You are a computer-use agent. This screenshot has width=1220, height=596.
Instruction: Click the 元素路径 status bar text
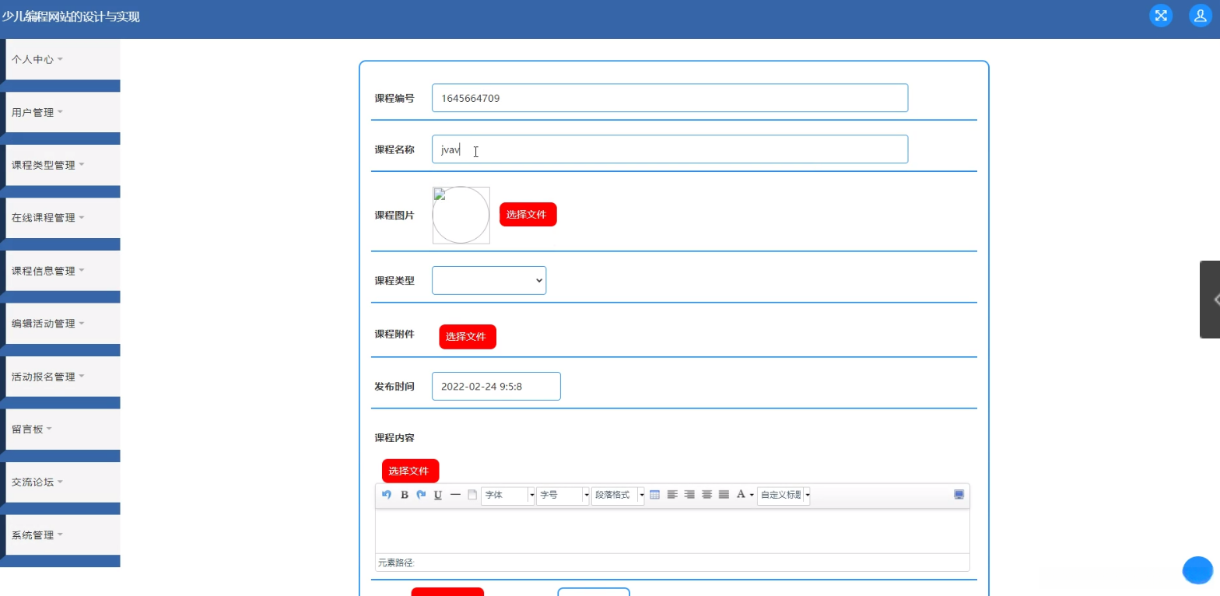(x=397, y=563)
